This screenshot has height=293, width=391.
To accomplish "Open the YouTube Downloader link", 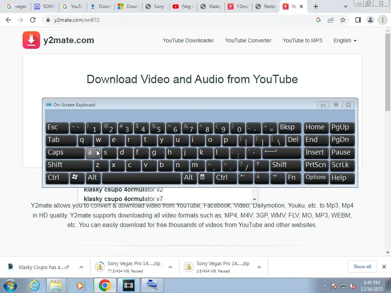I will coord(188,40).
